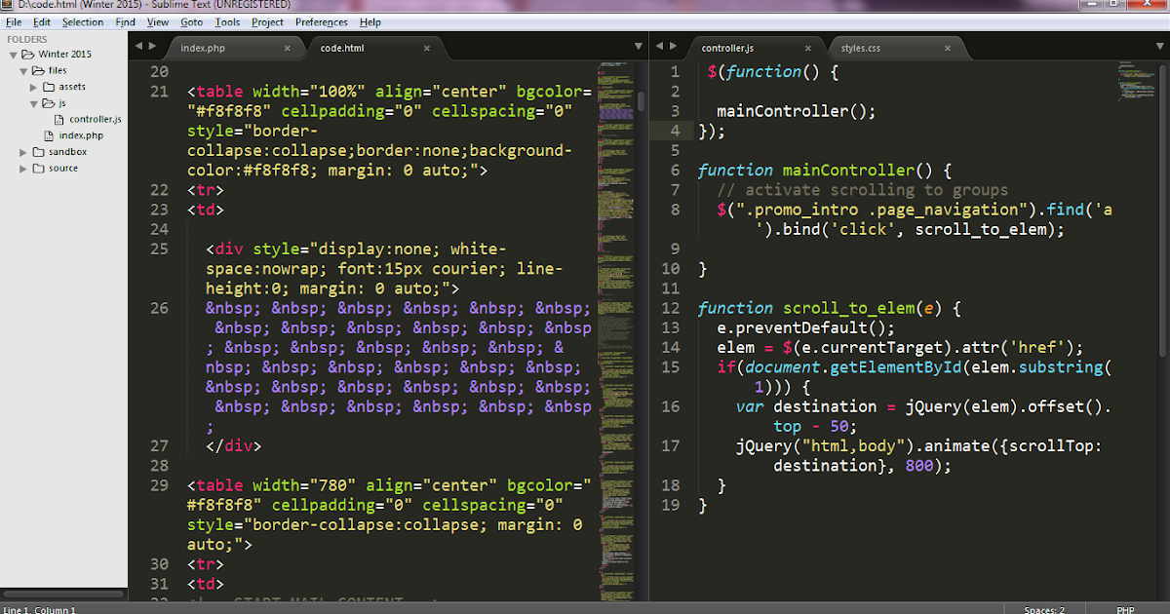Click the assets folder icon
Screen dimensions: 1170x614
tap(49, 87)
